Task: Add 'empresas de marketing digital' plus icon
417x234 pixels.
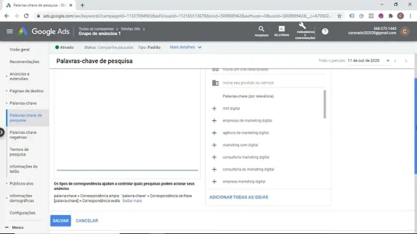Action: click(214, 121)
